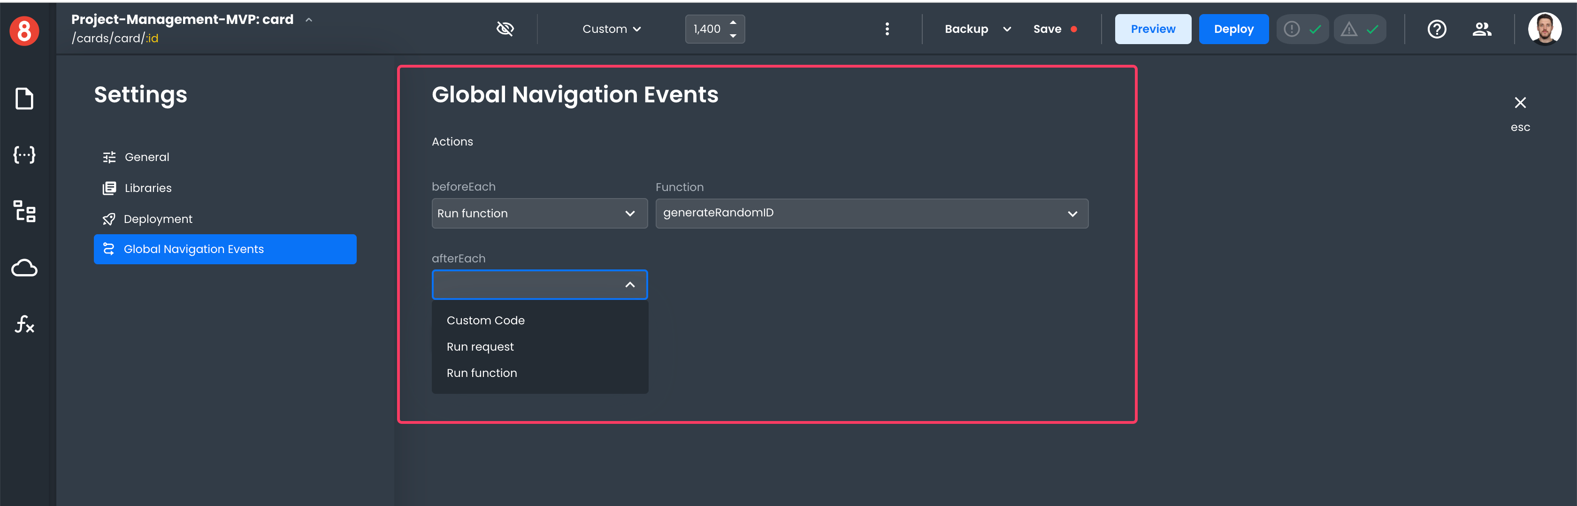Open the Custom viewport size dropdown
The width and height of the screenshot is (1577, 506).
pyautogui.click(x=611, y=29)
